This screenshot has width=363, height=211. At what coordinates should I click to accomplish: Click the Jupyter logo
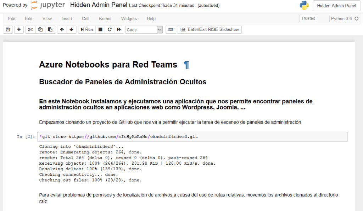click(48, 5)
